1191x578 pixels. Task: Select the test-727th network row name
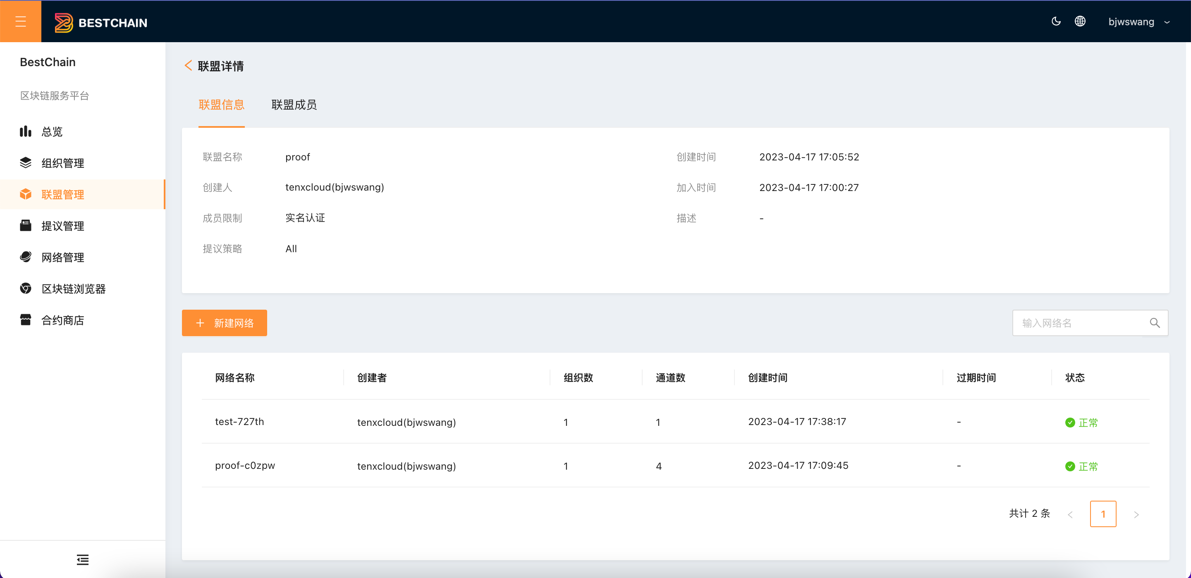click(x=239, y=421)
